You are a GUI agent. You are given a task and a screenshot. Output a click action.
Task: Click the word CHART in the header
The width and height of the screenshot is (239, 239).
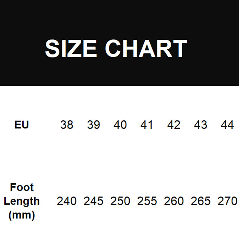[x=146, y=49]
